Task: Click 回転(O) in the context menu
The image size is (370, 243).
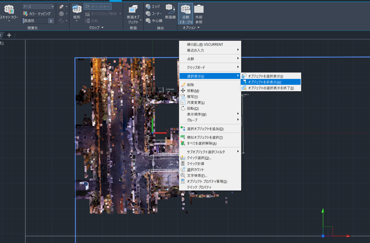Action: [x=193, y=108]
